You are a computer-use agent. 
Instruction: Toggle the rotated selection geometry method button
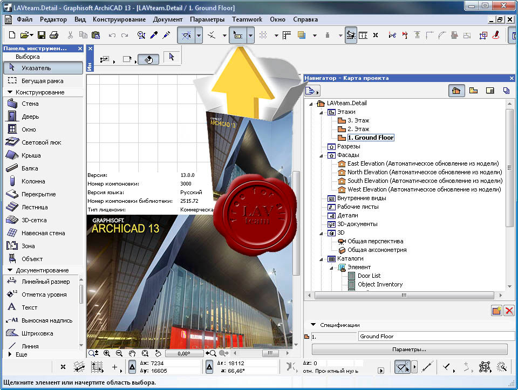(148, 59)
